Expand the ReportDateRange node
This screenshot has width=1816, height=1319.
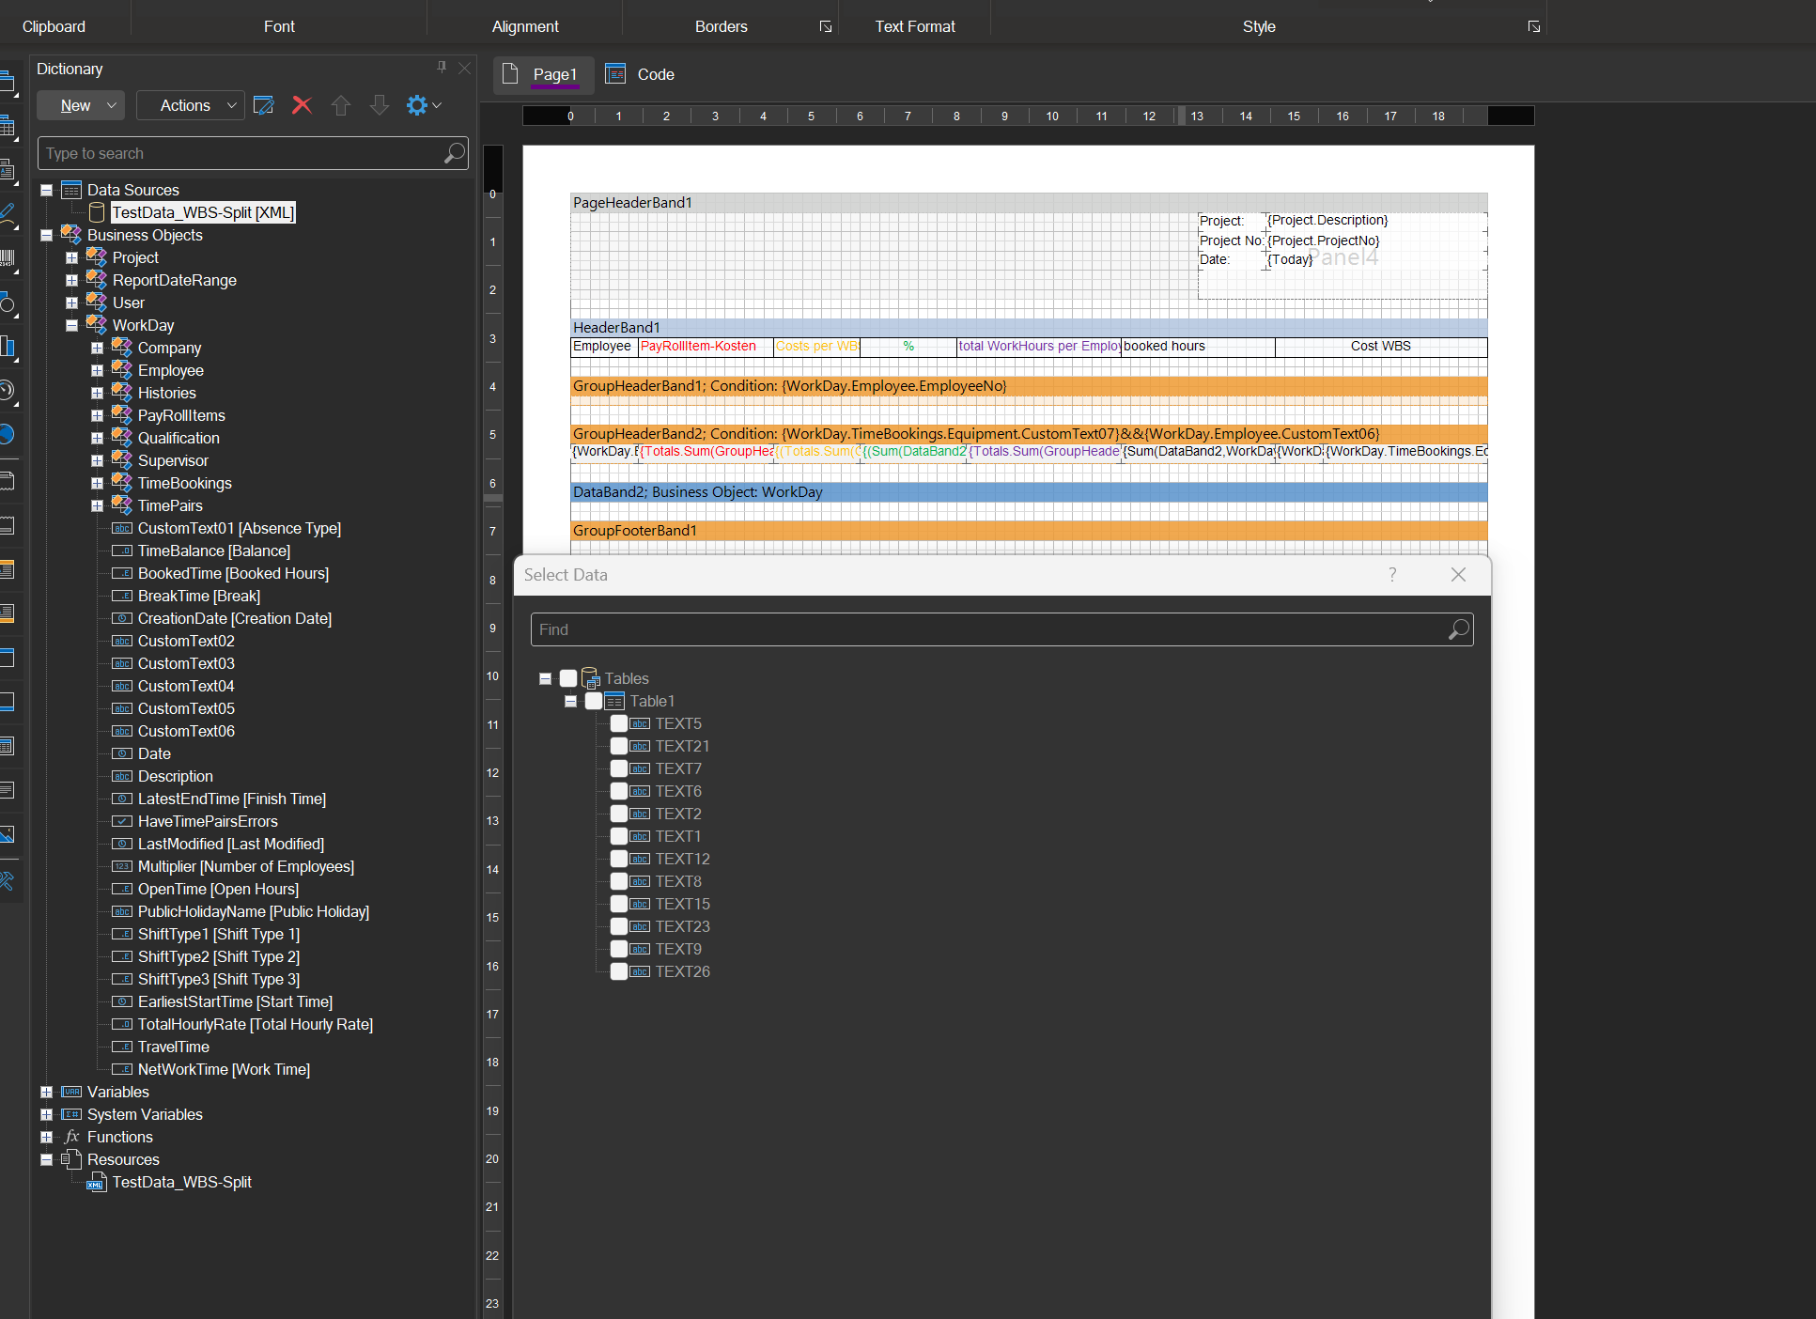point(71,280)
